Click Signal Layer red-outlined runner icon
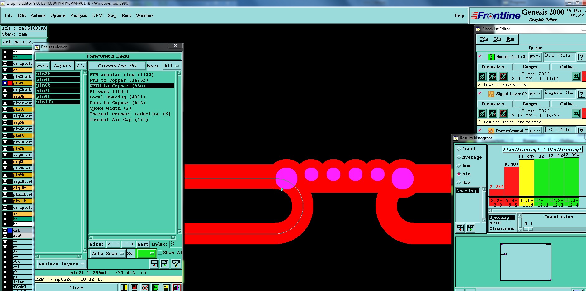 click(503, 113)
